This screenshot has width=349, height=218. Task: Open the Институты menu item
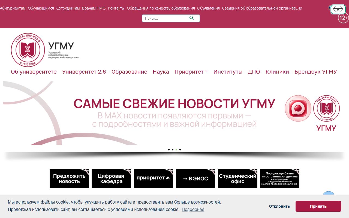coord(228,72)
